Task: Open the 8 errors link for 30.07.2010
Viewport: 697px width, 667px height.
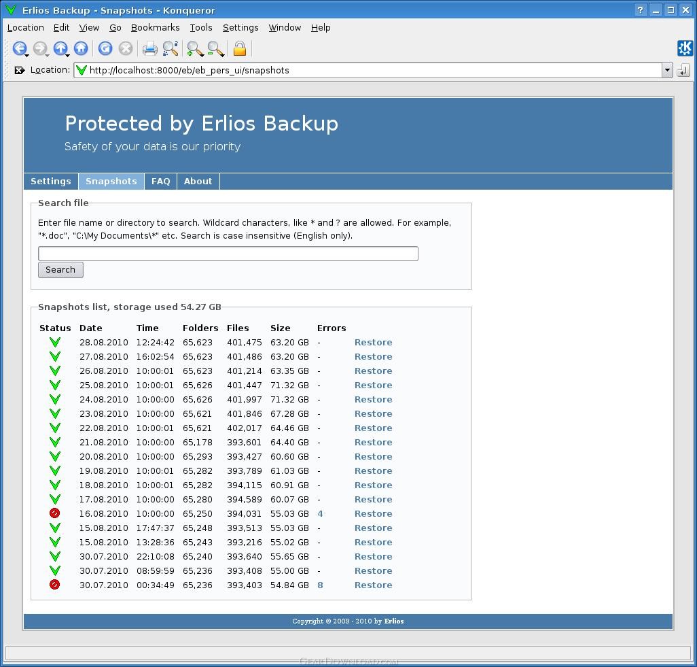Action: (x=320, y=585)
